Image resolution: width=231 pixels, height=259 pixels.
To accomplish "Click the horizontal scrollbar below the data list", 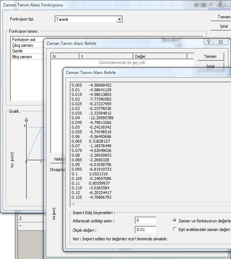I will coord(151,204).
